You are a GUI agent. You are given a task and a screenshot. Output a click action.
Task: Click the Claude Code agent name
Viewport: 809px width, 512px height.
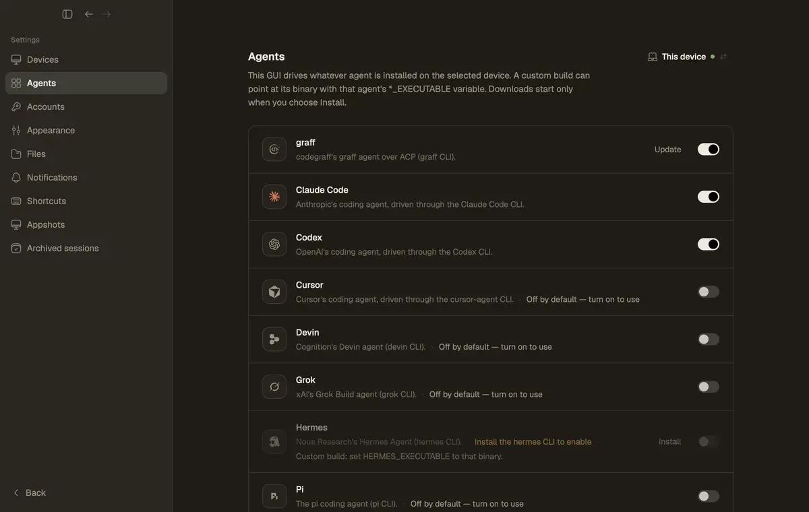click(322, 190)
